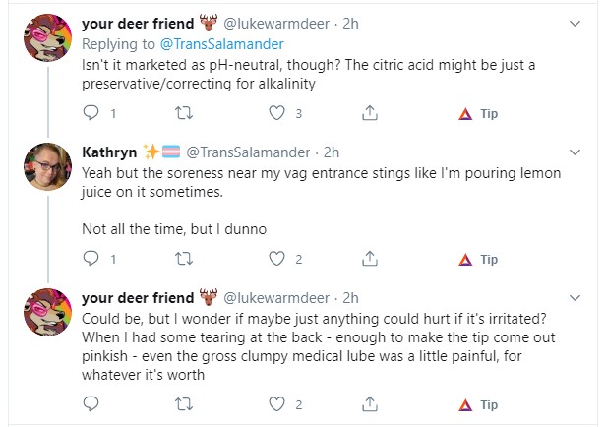Reply to Kathryn's tweet

tap(91, 259)
